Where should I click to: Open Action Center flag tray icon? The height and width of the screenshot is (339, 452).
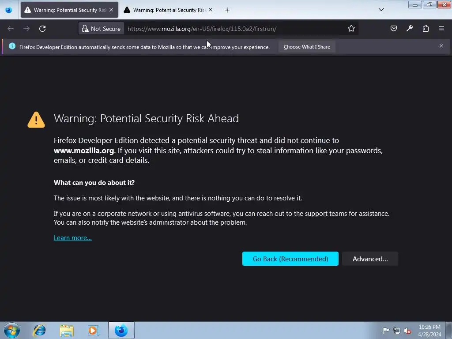[386, 330]
